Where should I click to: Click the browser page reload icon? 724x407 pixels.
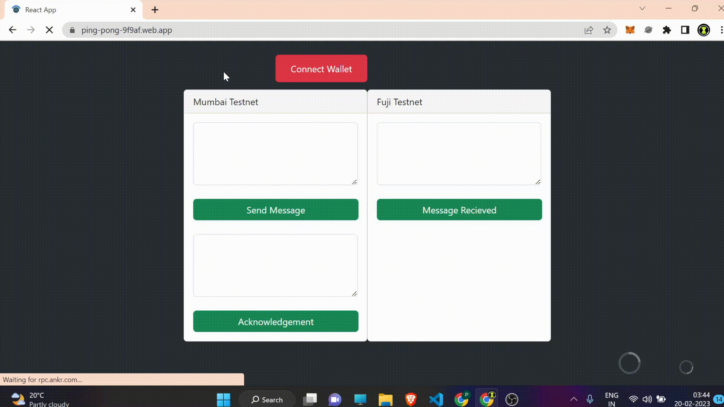pyautogui.click(x=49, y=30)
